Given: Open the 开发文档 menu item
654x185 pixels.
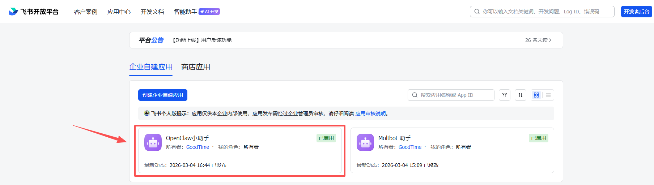Looking at the screenshot, I should [152, 12].
